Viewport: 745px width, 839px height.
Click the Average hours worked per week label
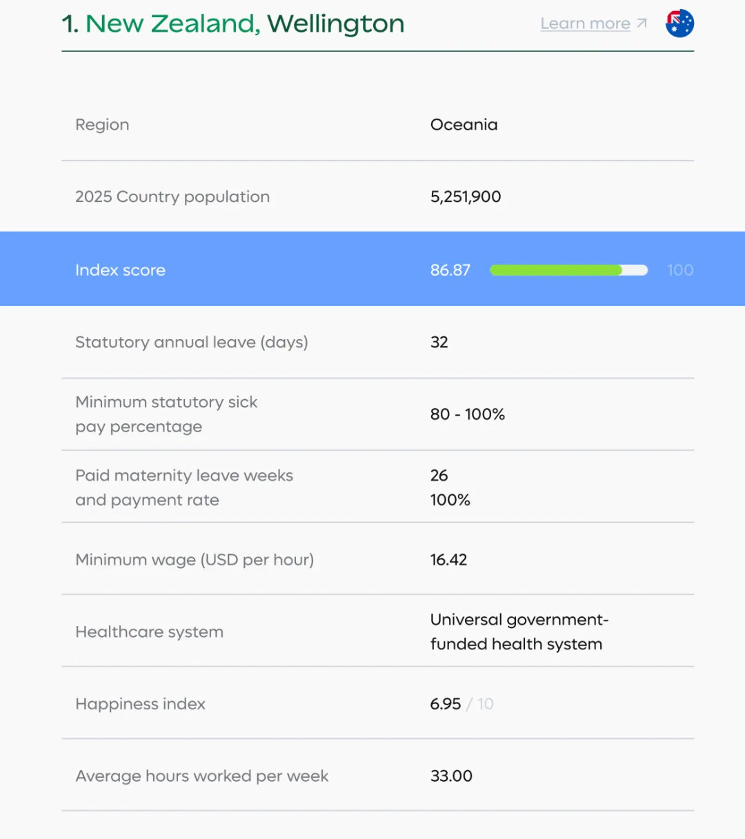(x=201, y=776)
